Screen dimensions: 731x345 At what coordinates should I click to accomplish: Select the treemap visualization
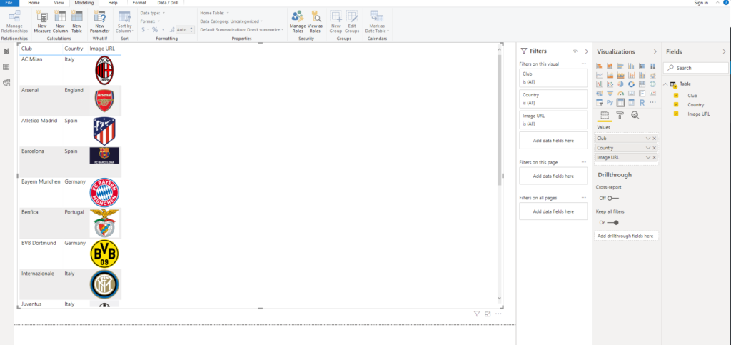(642, 84)
